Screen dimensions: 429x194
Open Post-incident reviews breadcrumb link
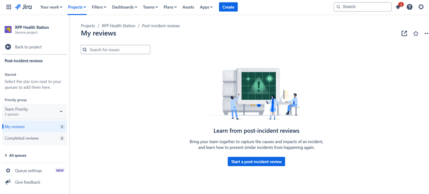(x=161, y=26)
